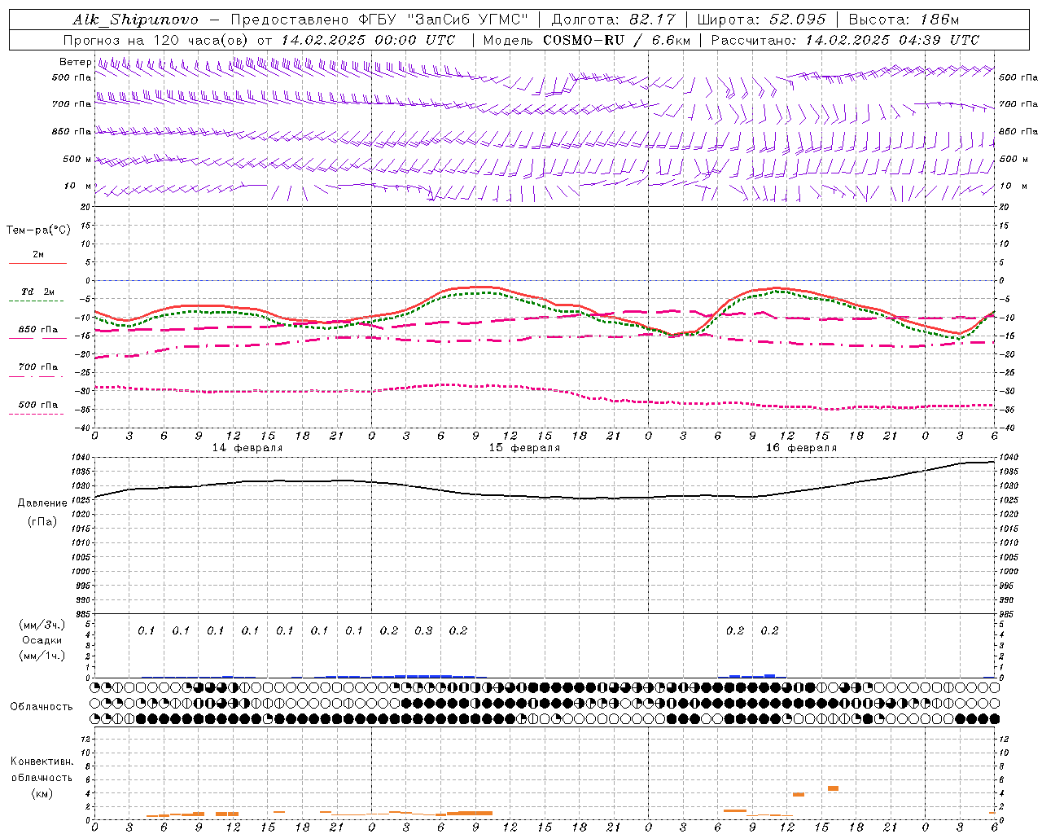Click the forecast start '14.02.2025 00:00 UTC'

tap(368, 40)
